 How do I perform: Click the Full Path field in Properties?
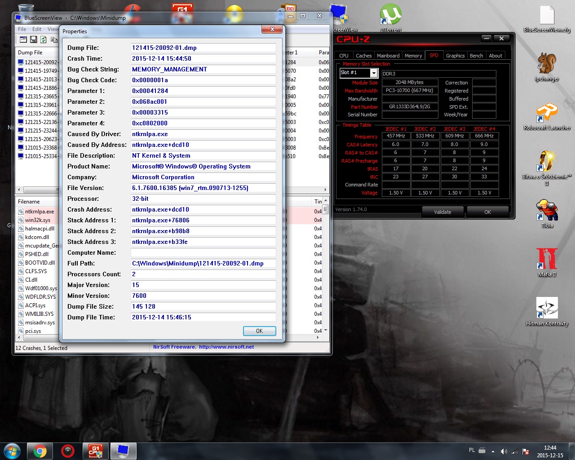coord(203,263)
